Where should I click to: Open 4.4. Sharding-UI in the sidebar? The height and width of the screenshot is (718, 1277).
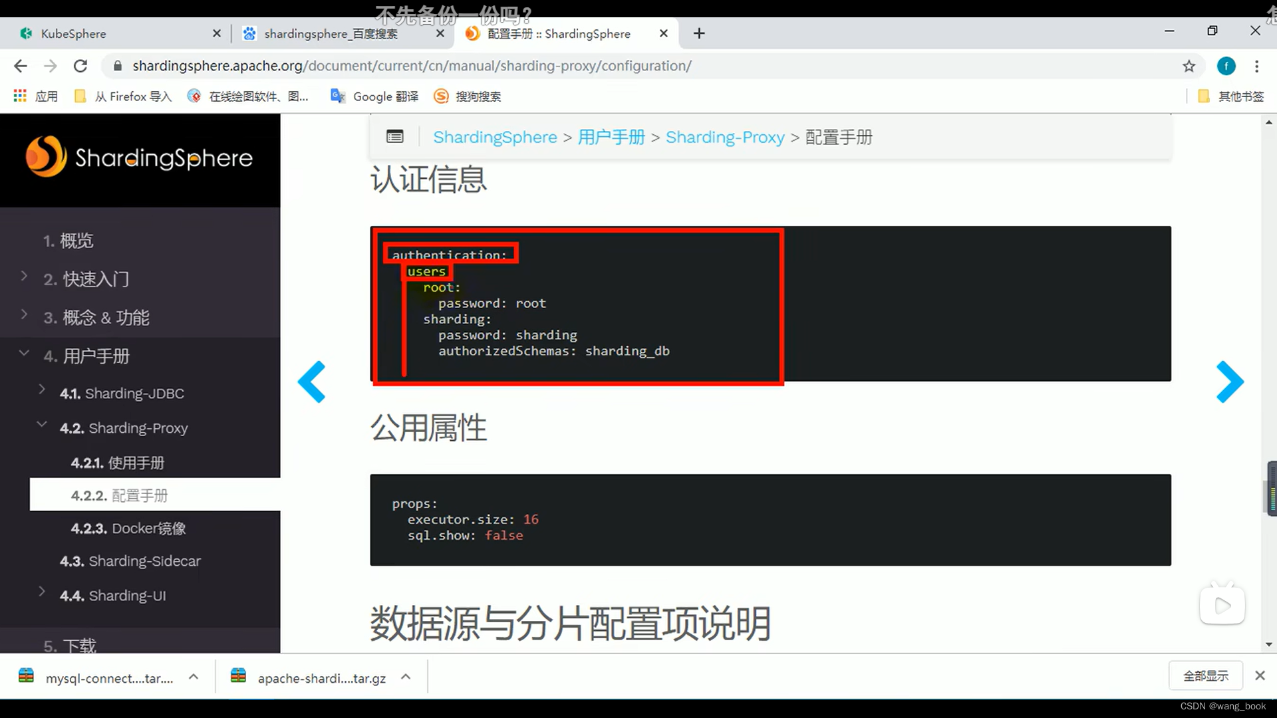113,596
